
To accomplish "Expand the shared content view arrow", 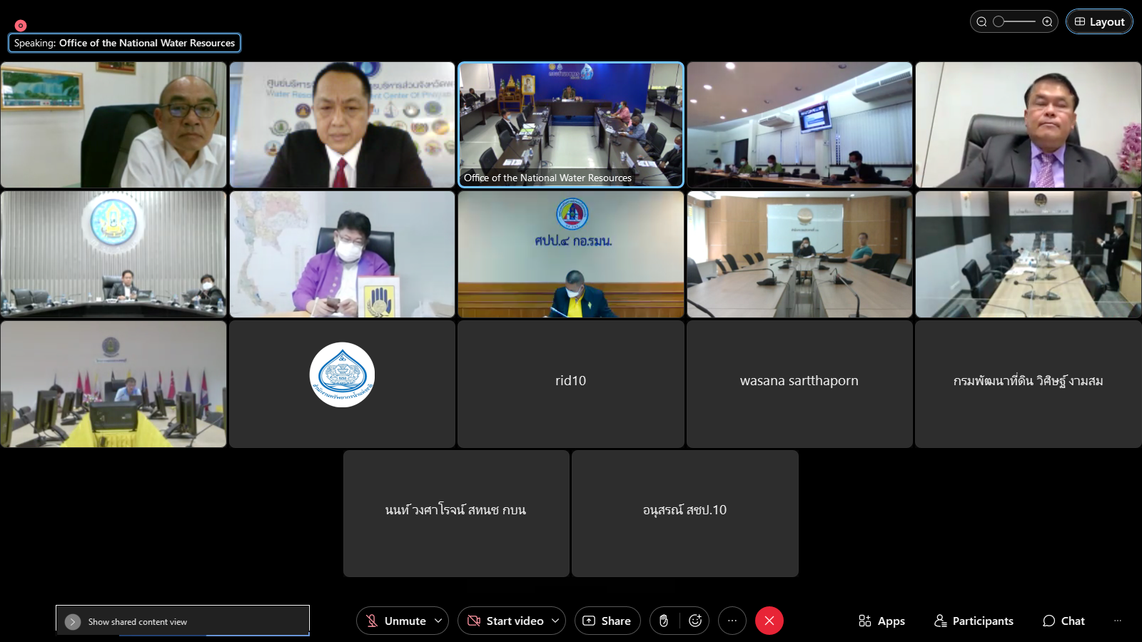I will tap(73, 622).
